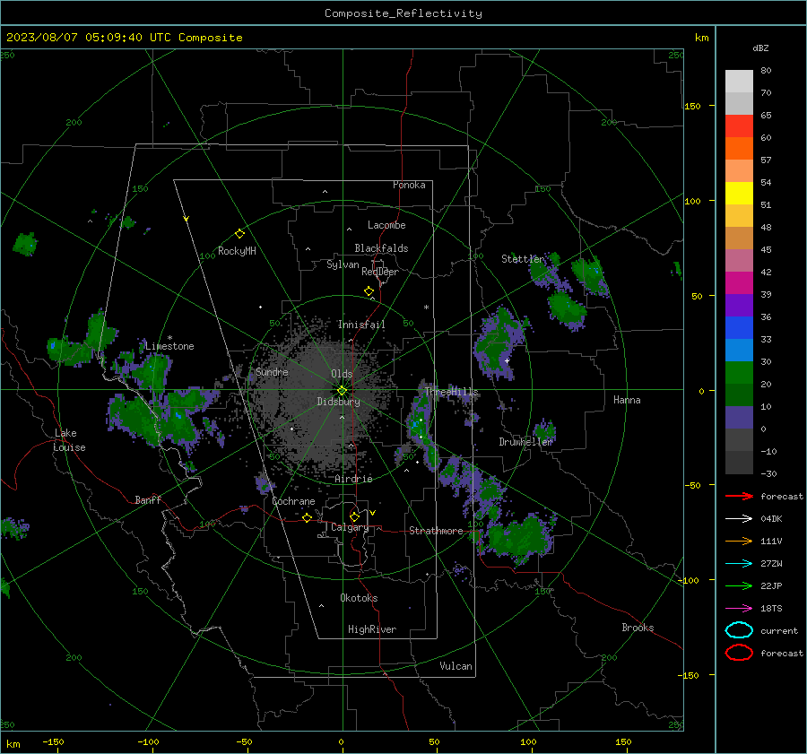Select the red swatch in dBZ scale
Screen dimensions: 807x754
click(x=739, y=126)
